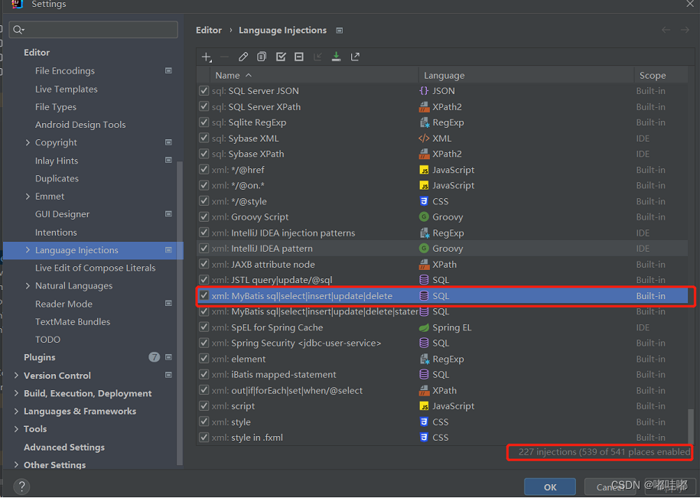Screen dimensions: 700x498
Task: Expand the Language Injections node arrow
Action: coord(28,250)
